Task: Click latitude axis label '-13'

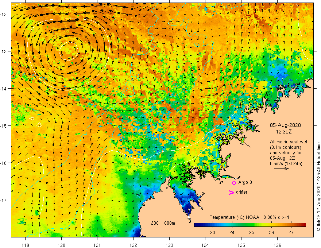Action: click(4, 51)
